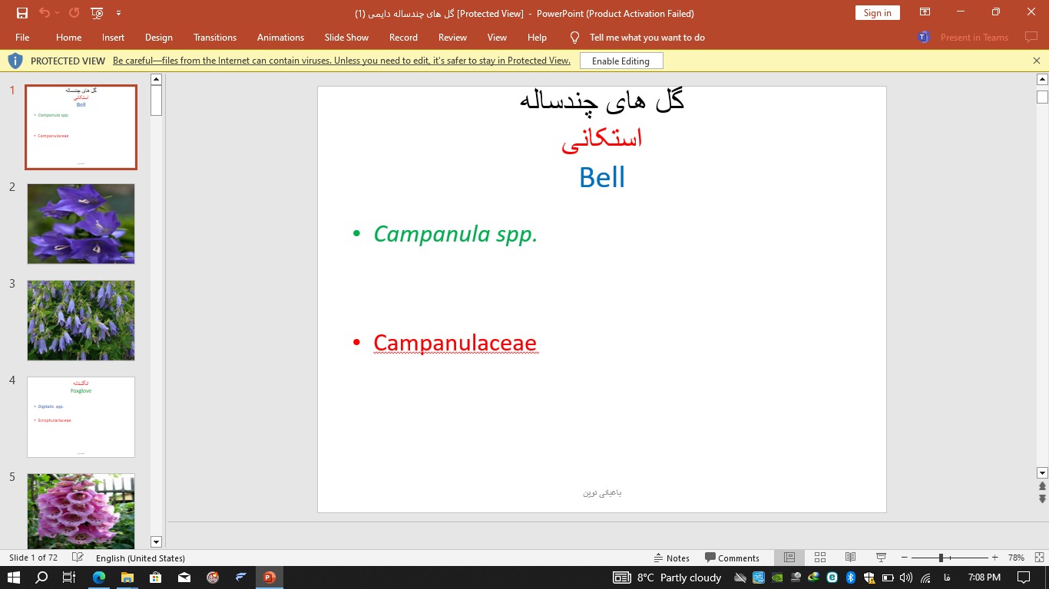
Task: Toggle the Comments pane in status bar
Action: click(x=733, y=558)
